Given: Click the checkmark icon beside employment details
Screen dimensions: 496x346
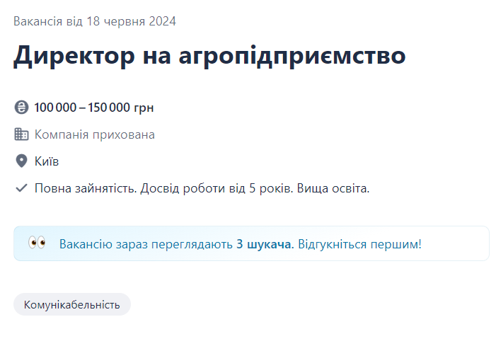Looking at the screenshot, I should [x=21, y=189].
